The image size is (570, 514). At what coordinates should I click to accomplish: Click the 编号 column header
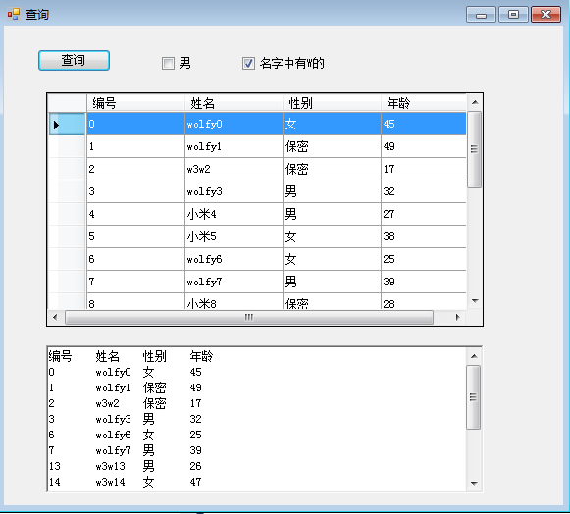pyautogui.click(x=135, y=103)
